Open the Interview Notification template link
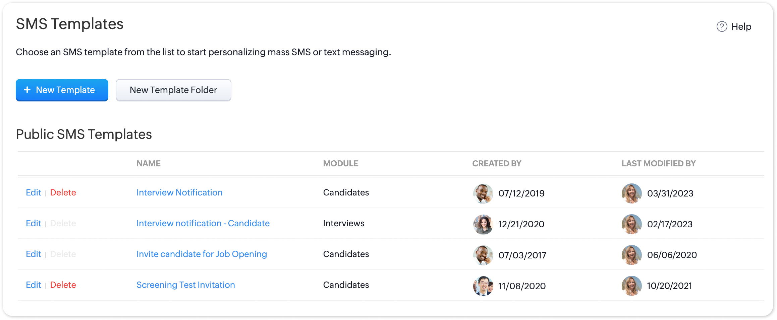This screenshot has width=777, height=320. (179, 192)
